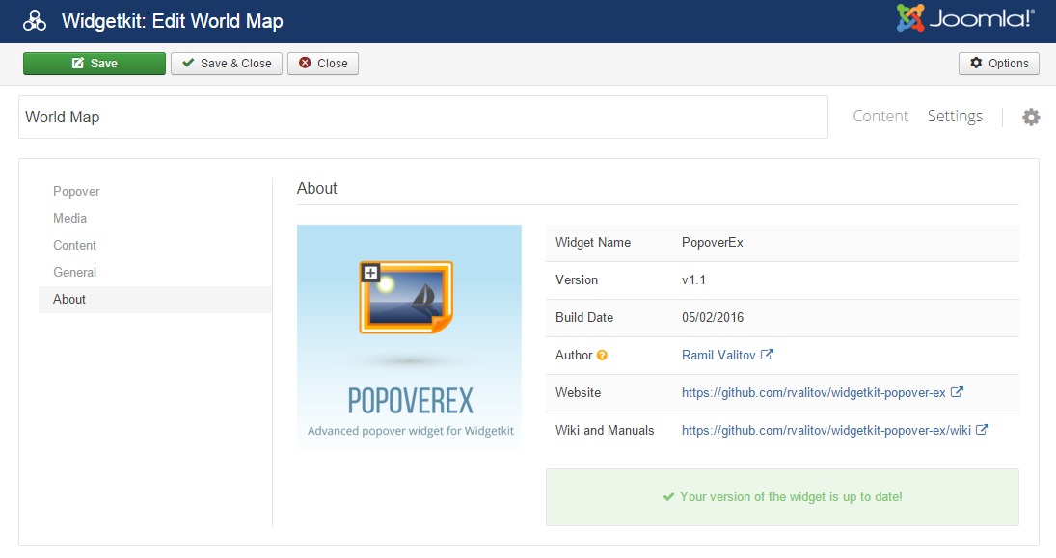Click the Wiki and Manuals label

(605, 430)
